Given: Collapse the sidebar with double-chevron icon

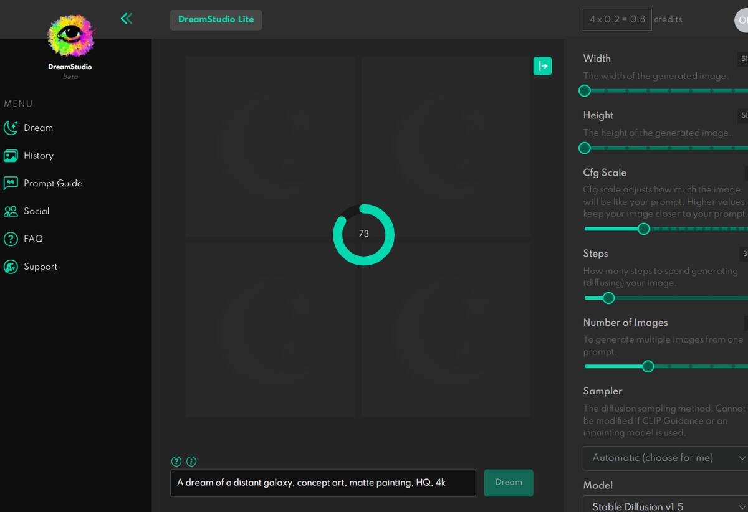Looking at the screenshot, I should [127, 19].
